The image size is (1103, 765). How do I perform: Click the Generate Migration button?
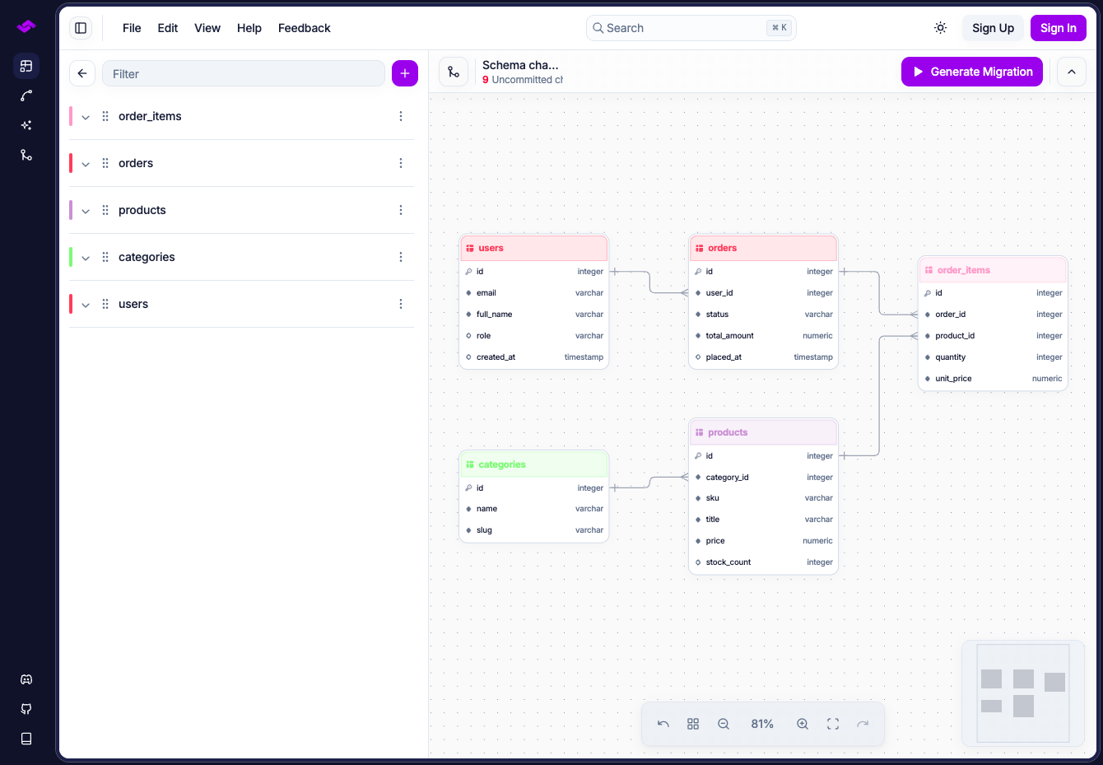[972, 72]
